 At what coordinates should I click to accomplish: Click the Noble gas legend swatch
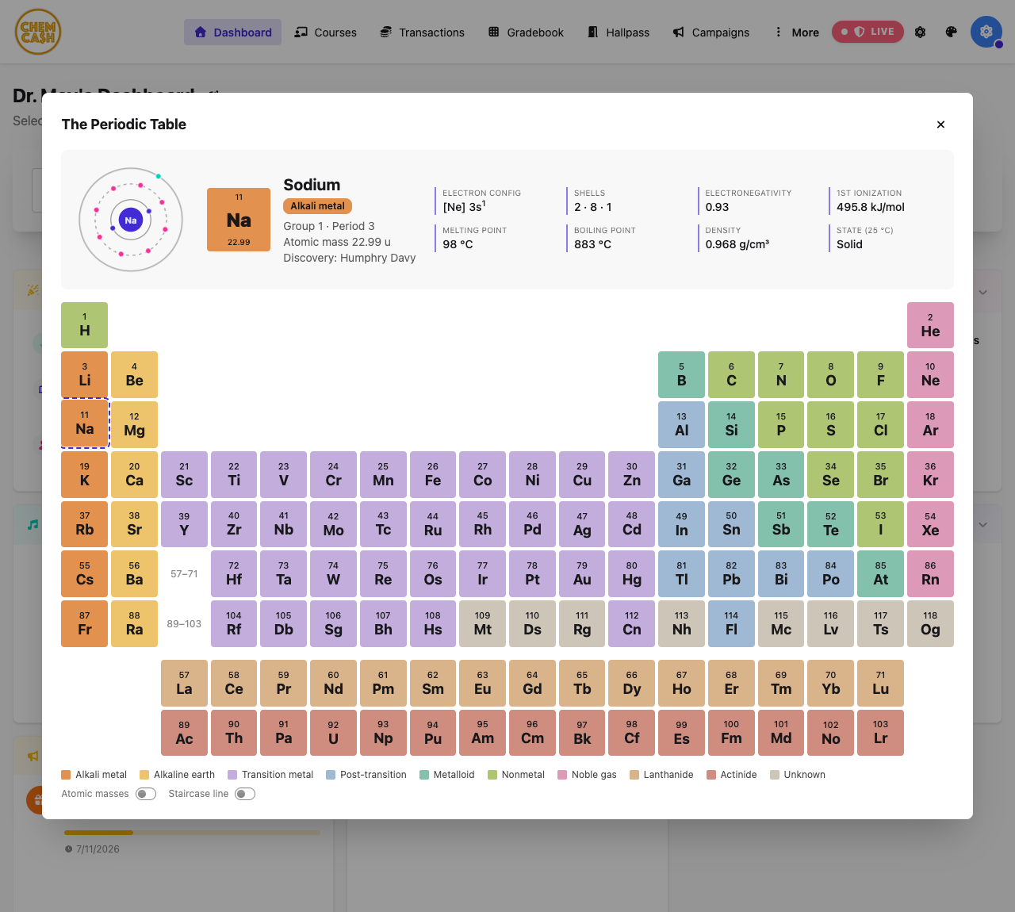point(562,775)
